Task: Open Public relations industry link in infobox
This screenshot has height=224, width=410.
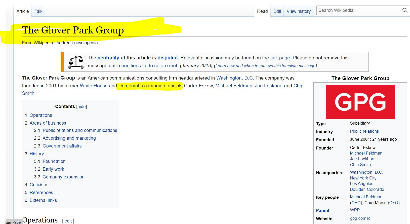Action: point(364,131)
